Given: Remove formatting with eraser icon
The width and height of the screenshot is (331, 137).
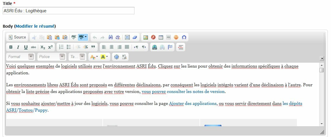Looking at the screenshot, I should (135, 37).
